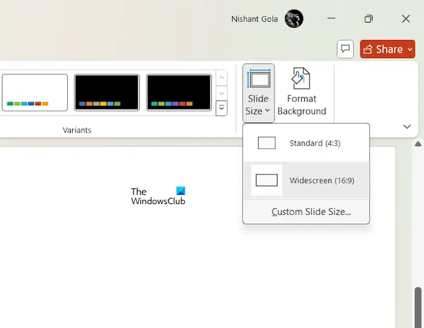424x328 pixels.
Task: Click the Variants gallery down arrow
Action: [222, 93]
